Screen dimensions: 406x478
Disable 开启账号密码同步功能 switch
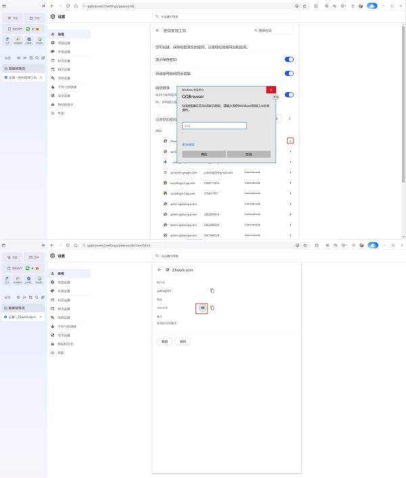tap(289, 73)
